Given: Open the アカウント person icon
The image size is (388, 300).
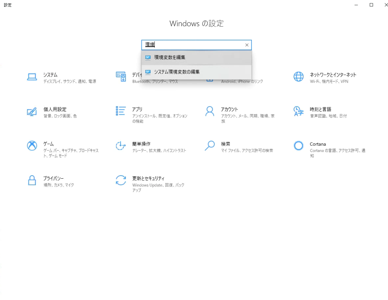Looking at the screenshot, I should (x=210, y=112).
